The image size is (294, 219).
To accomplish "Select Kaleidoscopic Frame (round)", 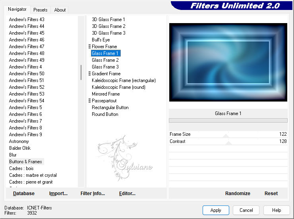I will [x=118, y=87].
